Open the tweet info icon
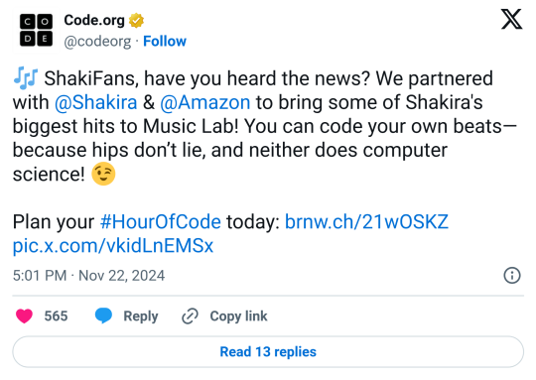Viewport: 536px width, 380px height. (x=512, y=275)
